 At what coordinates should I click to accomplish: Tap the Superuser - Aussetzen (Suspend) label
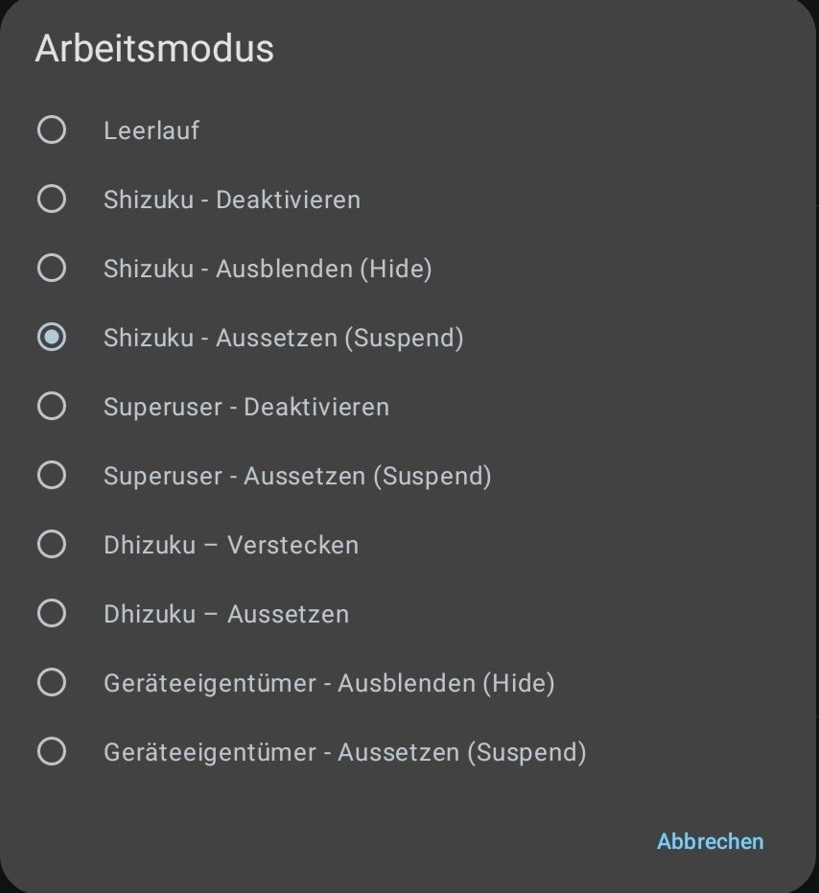(297, 476)
